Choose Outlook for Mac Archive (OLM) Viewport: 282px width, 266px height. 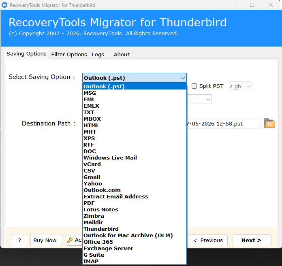[135, 235]
